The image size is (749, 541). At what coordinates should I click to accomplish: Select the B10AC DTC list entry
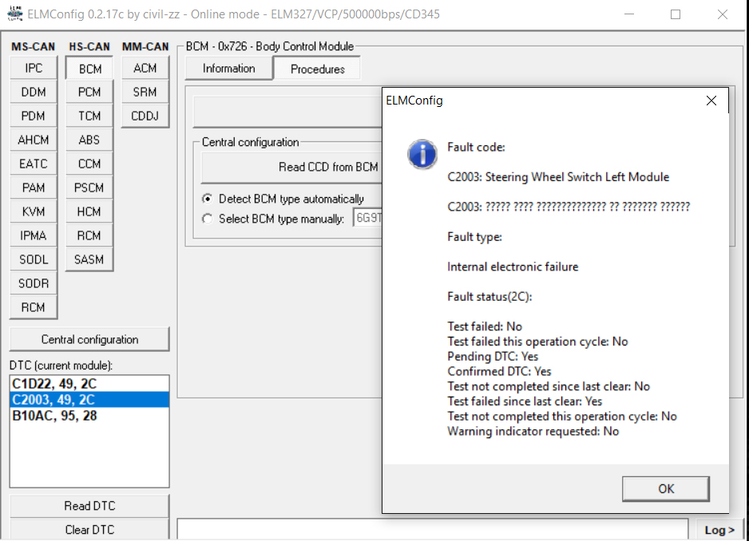(54, 416)
